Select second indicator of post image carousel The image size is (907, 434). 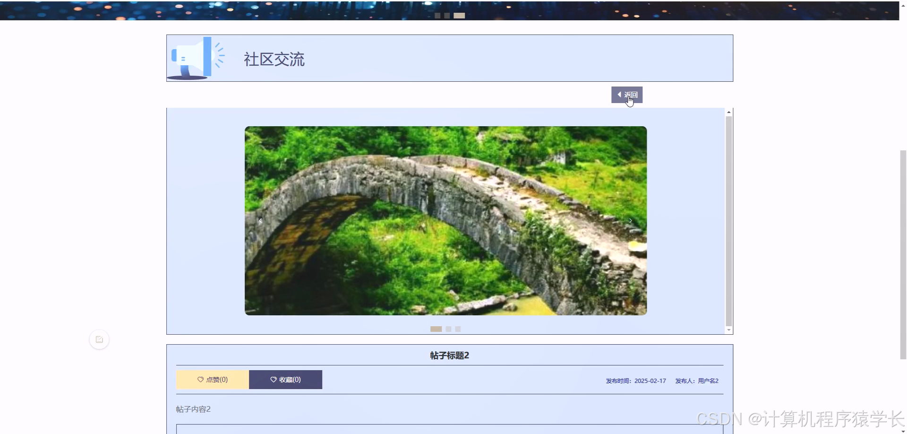[x=448, y=329]
